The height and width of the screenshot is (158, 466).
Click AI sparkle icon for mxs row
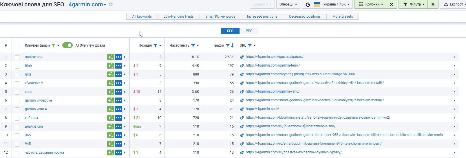[x=111, y=74]
